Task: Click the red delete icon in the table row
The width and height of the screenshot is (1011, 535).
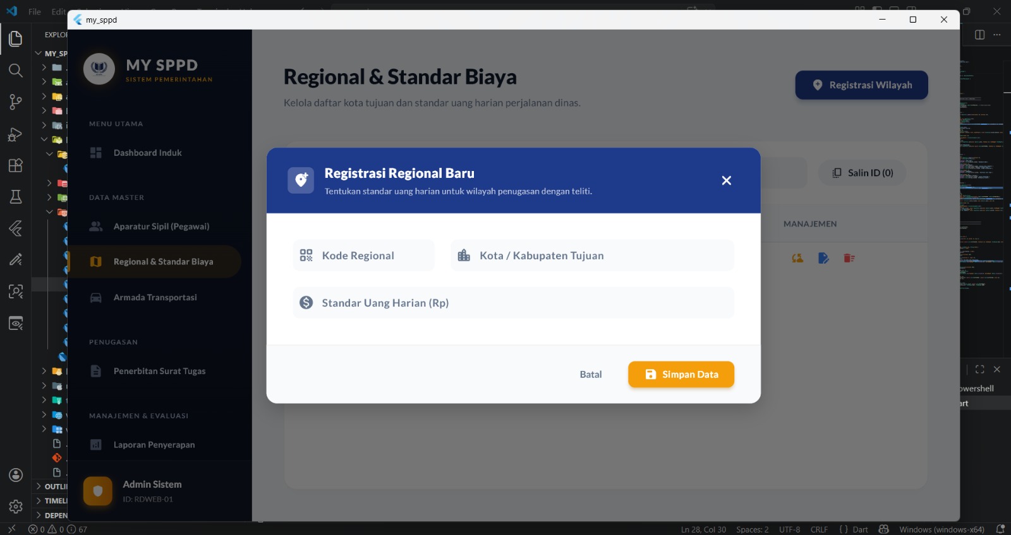Action: click(849, 258)
